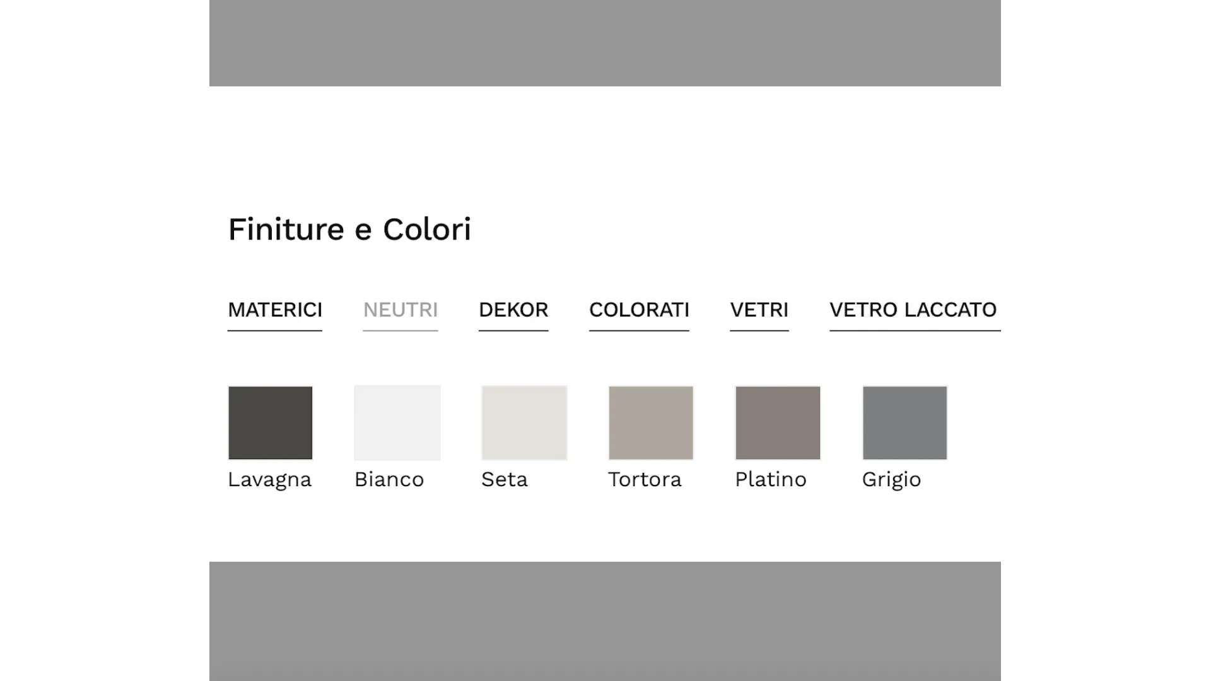Click the Bianco label text

point(389,480)
